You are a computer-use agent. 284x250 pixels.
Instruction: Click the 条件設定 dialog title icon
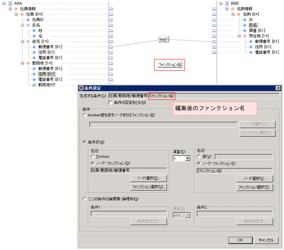pos(81,88)
